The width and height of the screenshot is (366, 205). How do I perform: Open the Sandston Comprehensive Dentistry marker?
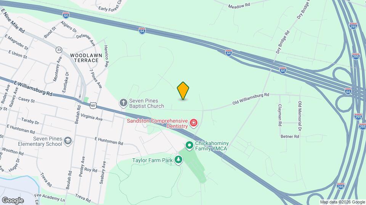pyautogui.click(x=194, y=123)
